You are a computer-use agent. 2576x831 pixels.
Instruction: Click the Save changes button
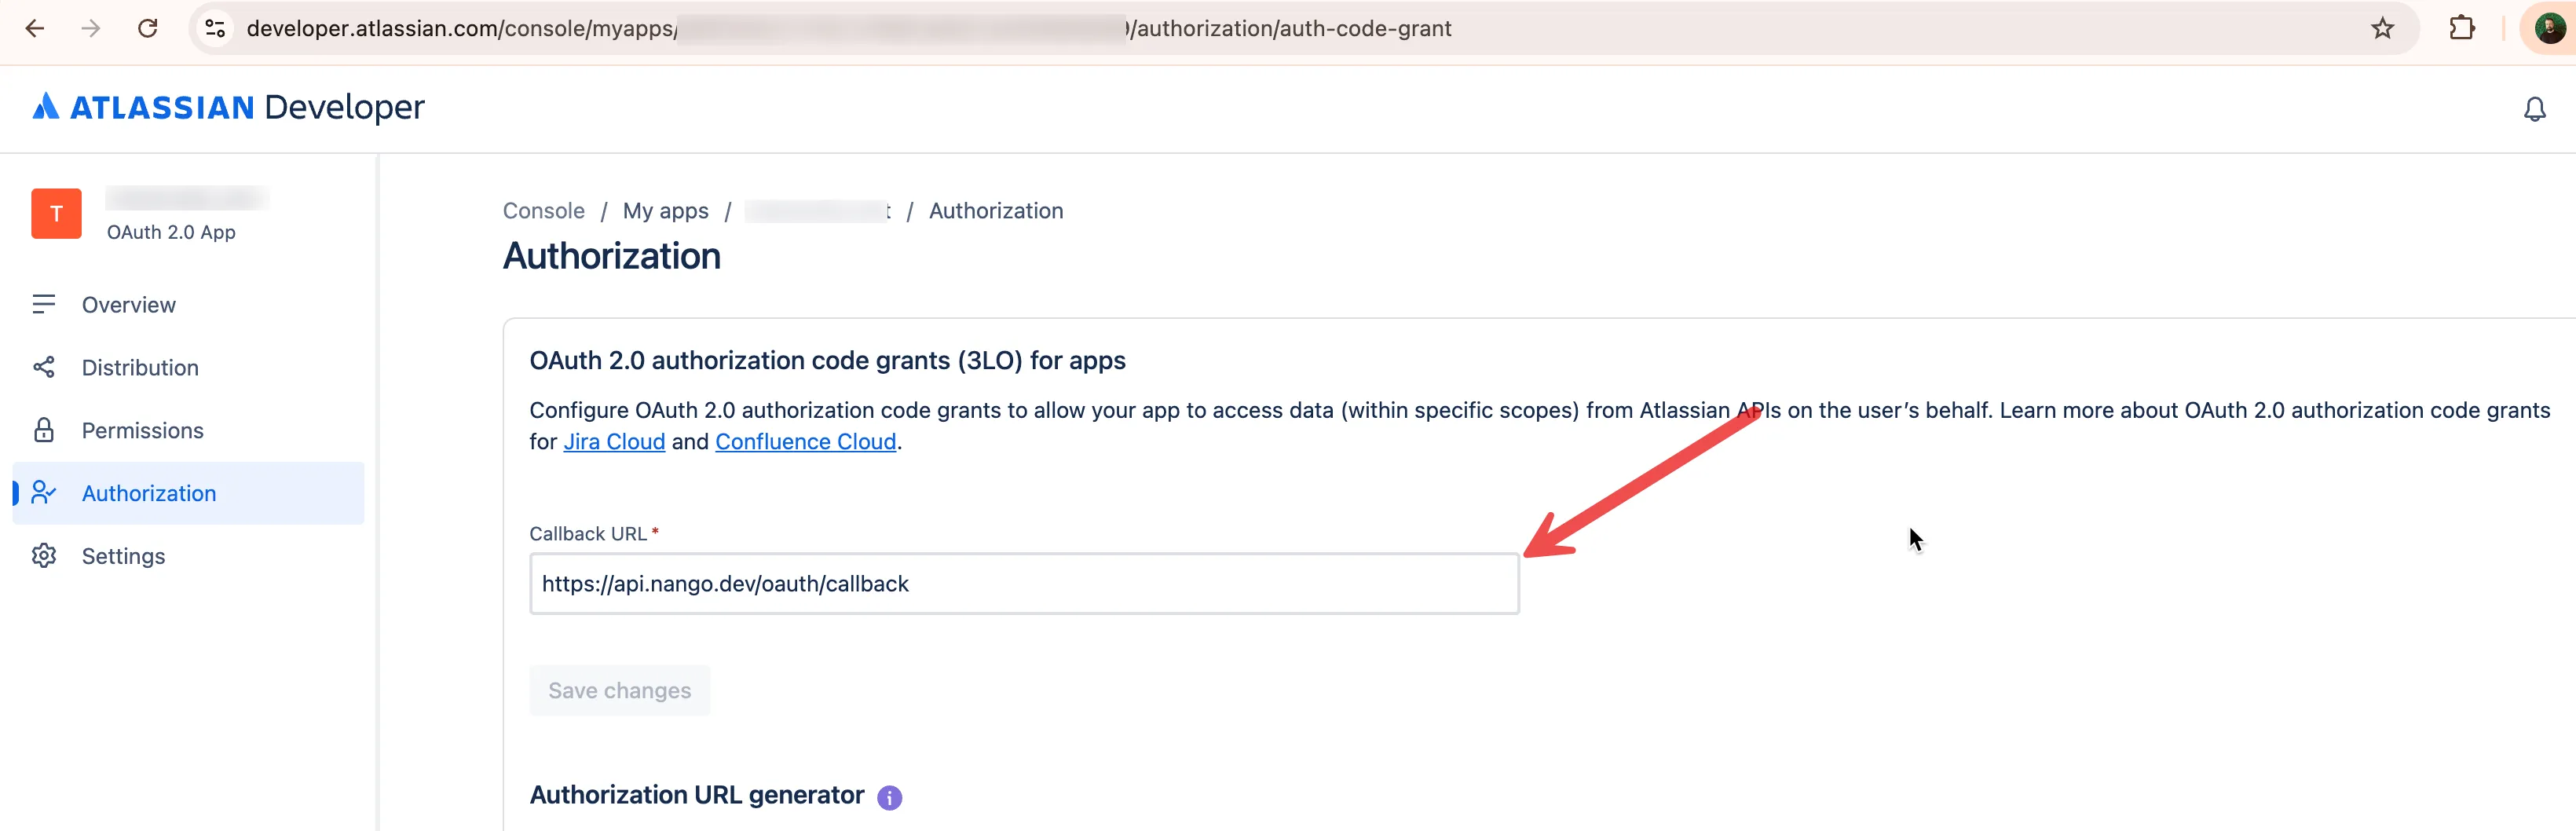point(619,691)
